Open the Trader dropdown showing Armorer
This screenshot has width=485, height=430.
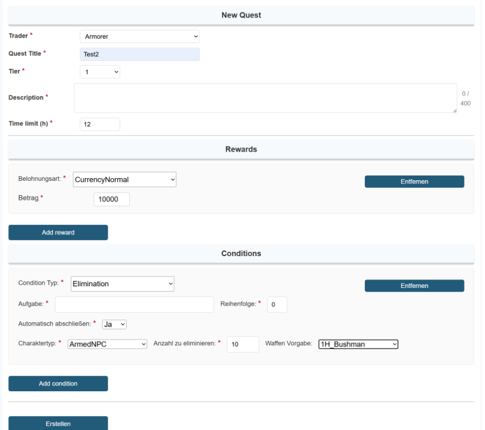[x=139, y=36]
